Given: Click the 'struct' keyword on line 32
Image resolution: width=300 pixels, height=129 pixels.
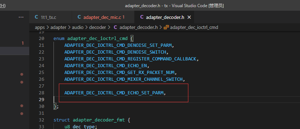Looking at the screenshot, I should (x=62, y=120).
